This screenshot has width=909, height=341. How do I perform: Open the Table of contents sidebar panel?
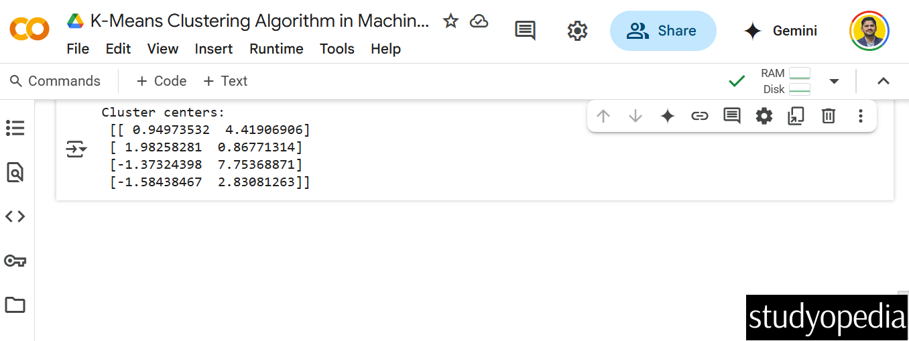tap(15, 128)
